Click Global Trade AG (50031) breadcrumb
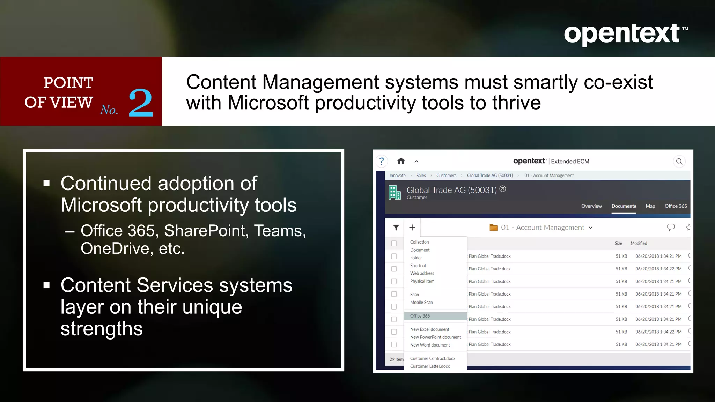This screenshot has height=402, width=715. 490,176
